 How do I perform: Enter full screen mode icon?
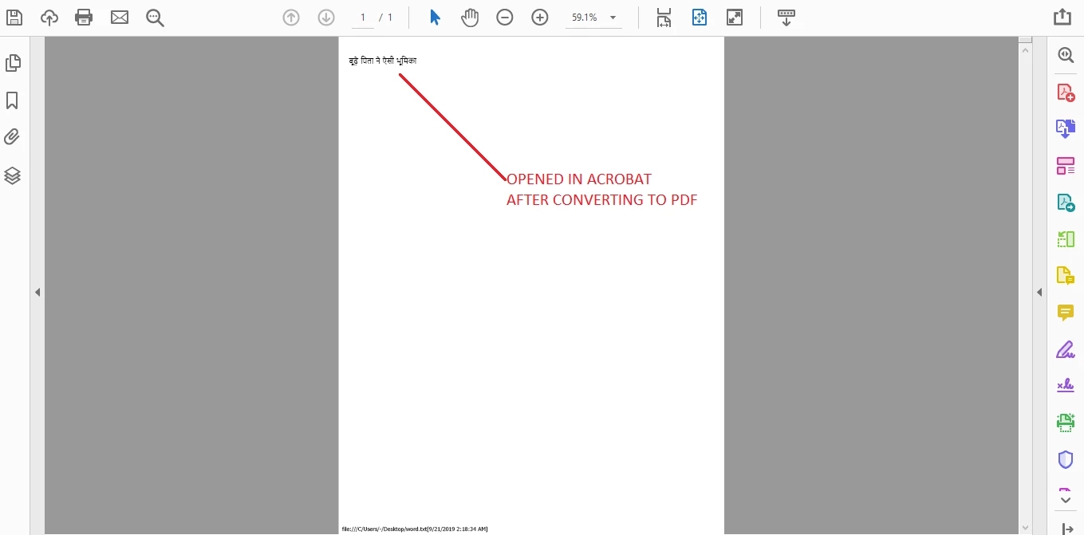(735, 17)
